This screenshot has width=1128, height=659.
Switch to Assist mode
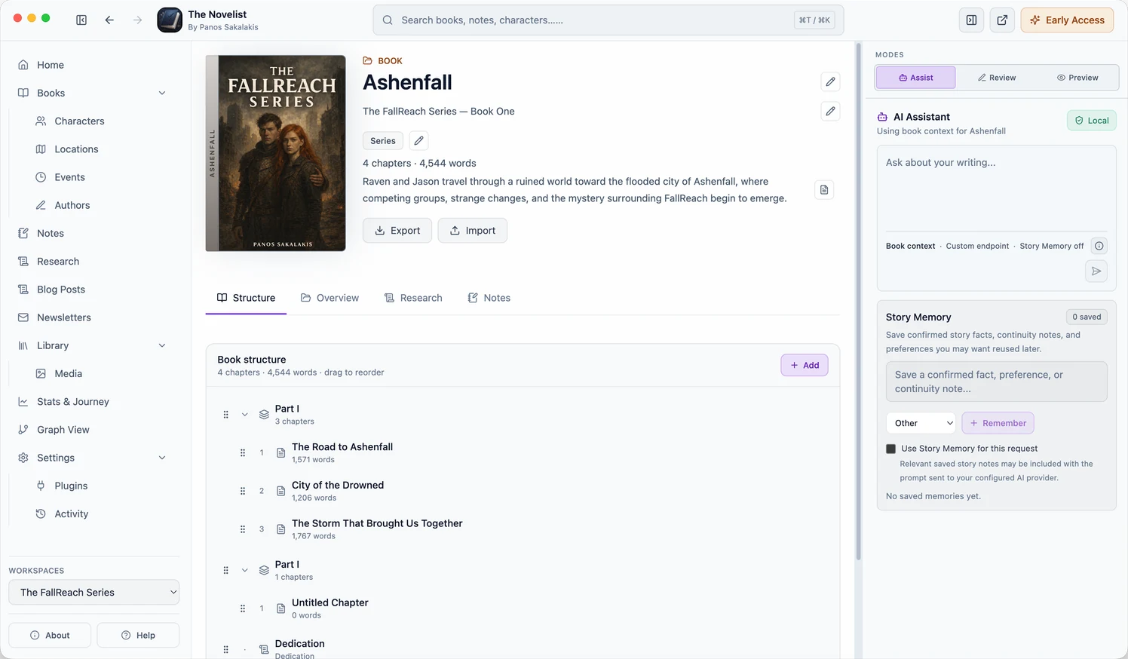pyautogui.click(x=915, y=78)
